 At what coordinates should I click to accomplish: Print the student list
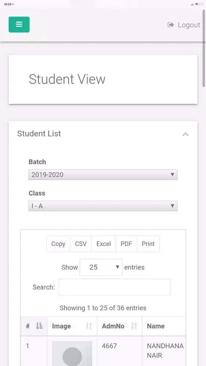click(x=148, y=244)
